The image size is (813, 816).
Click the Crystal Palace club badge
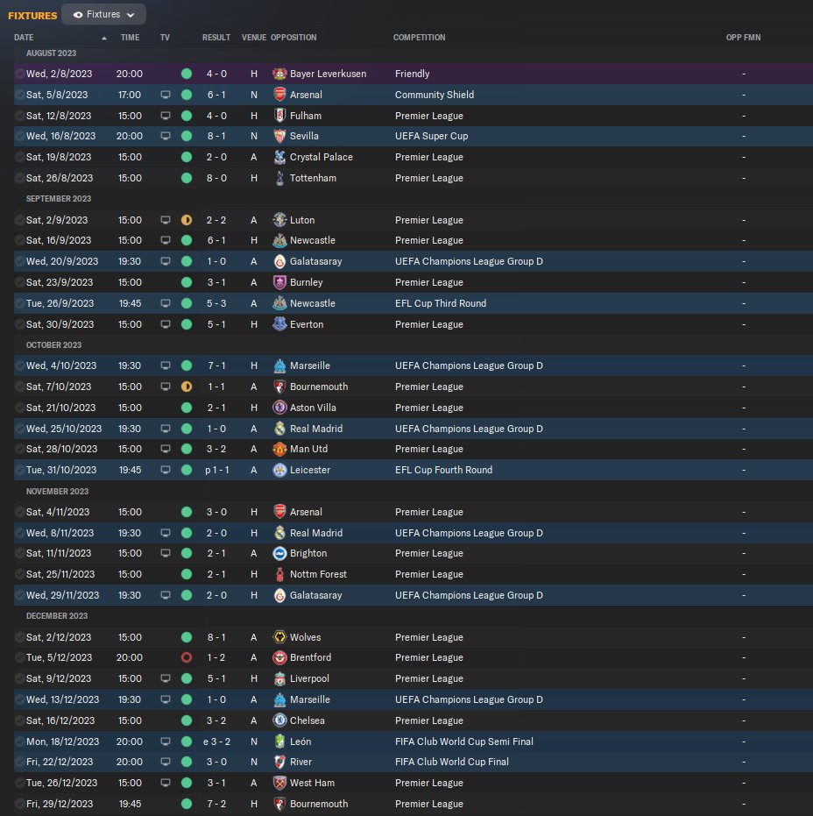279,157
